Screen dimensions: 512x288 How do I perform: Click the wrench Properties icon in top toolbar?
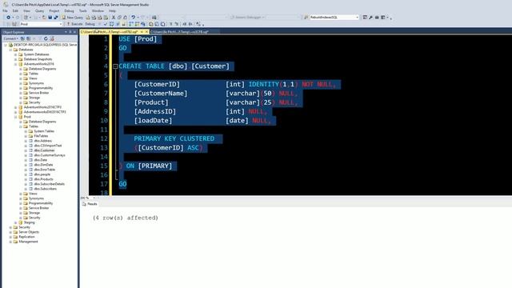[x=371, y=18]
